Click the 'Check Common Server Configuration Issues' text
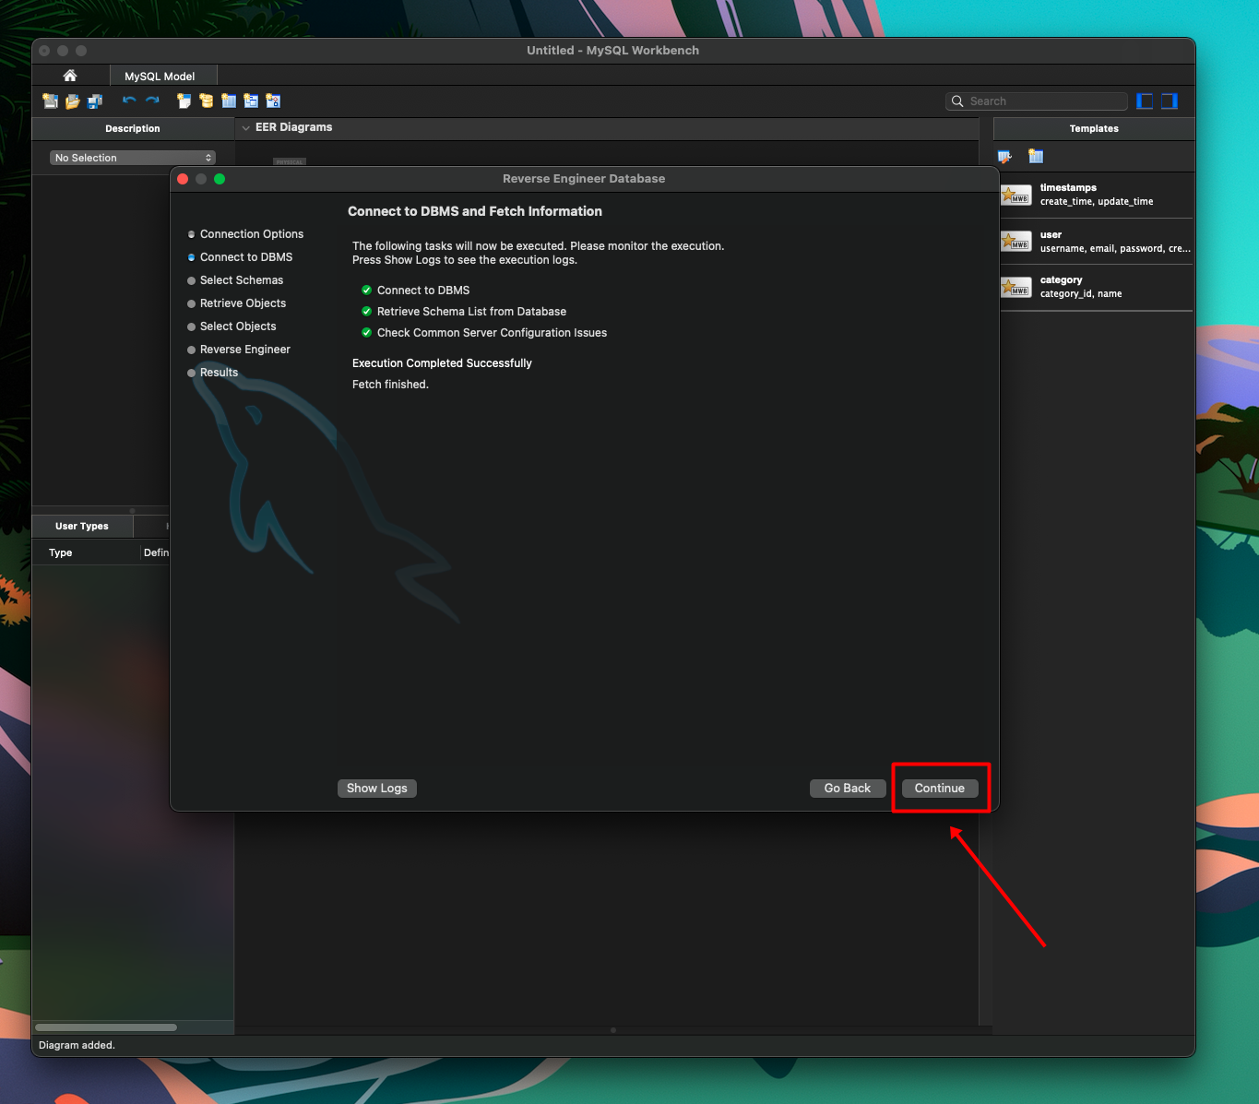 492,333
